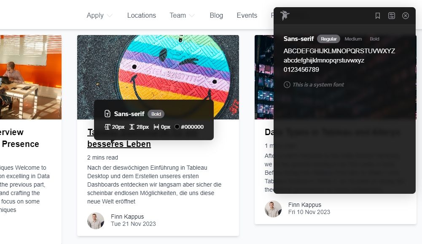Click the bookmark icon in font panel

pyautogui.click(x=378, y=16)
